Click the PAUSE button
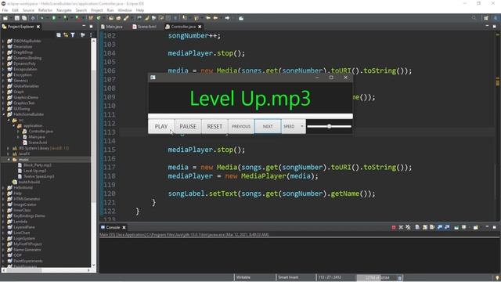 (x=188, y=126)
